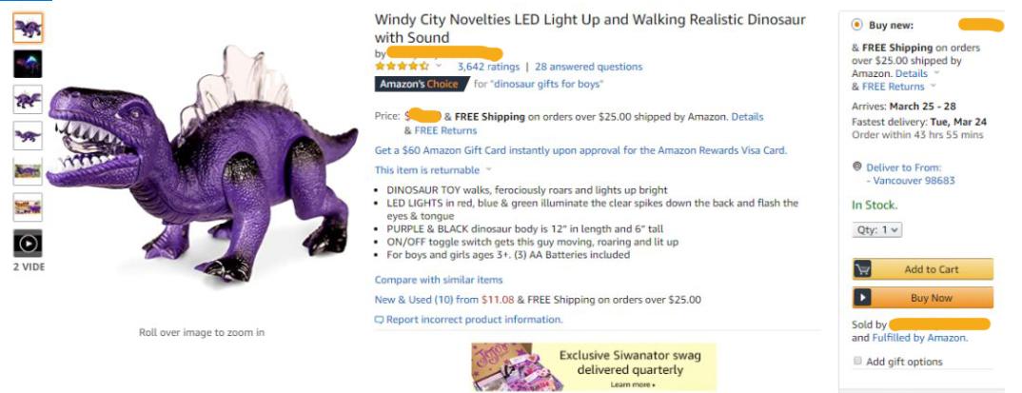Click Compare with similar items
The height and width of the screenshot is (393, 1022).
[439, 280]
